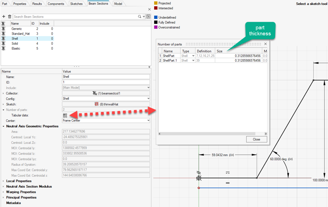Click the Search Beam Sections field

(75, 17)
